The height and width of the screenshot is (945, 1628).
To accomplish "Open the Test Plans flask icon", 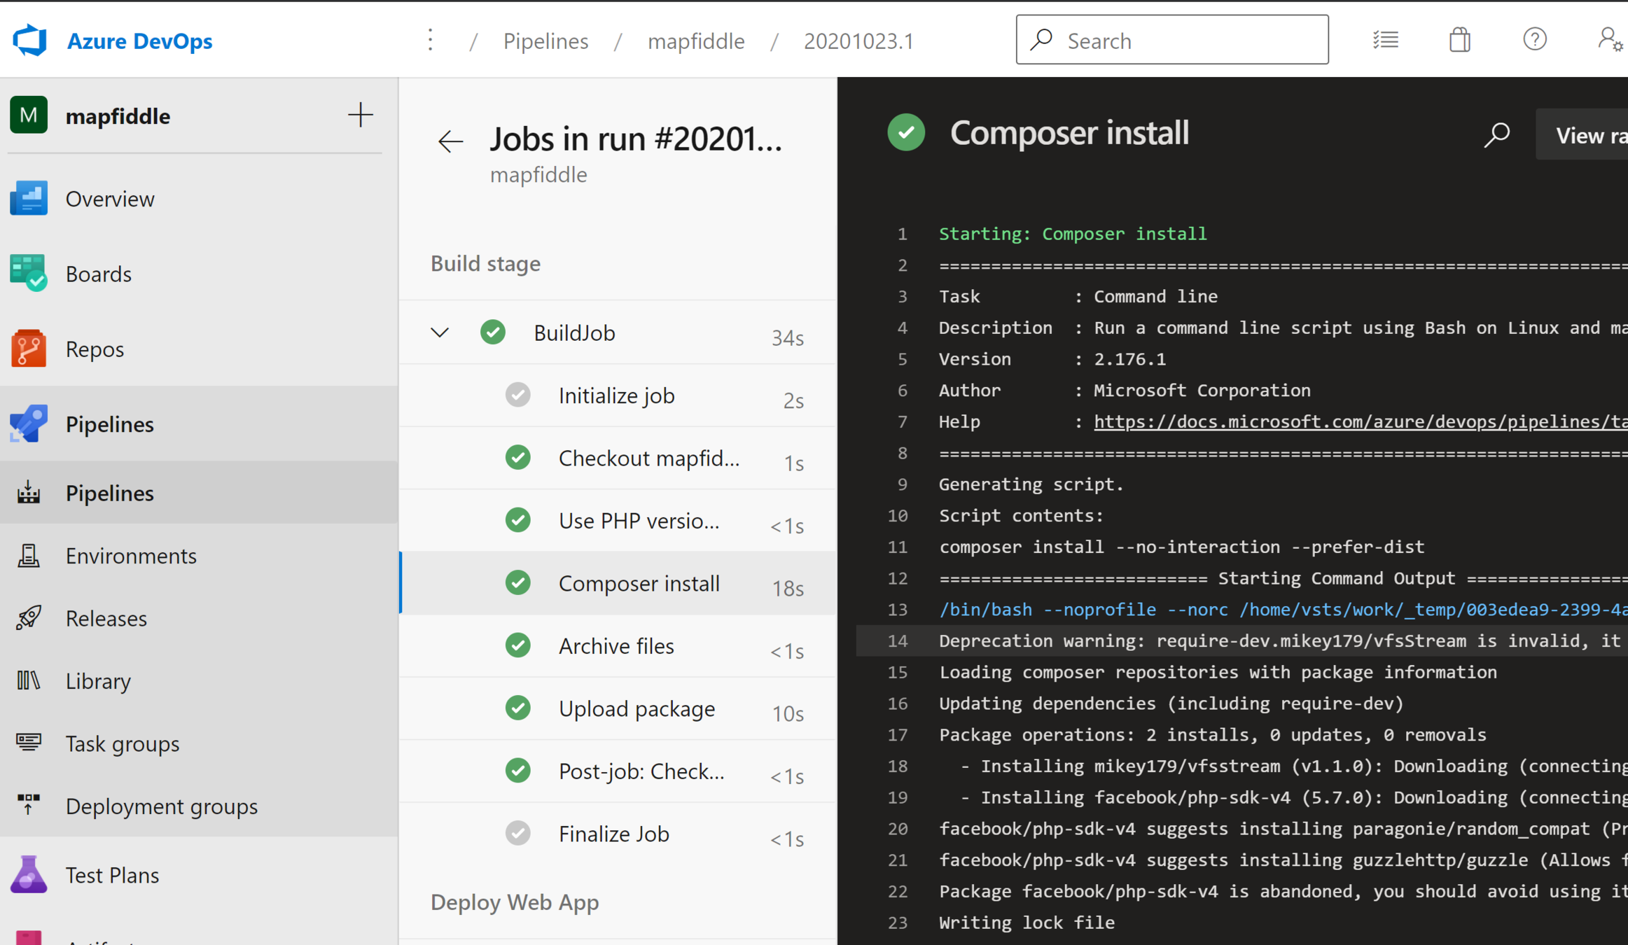I will click(29, 874).
